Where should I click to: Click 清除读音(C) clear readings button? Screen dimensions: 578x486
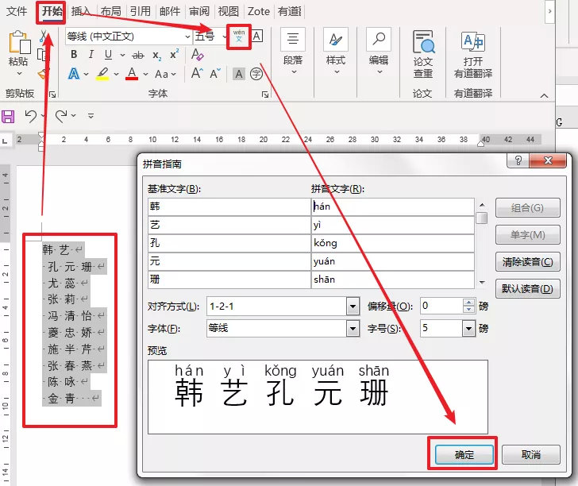527,262
